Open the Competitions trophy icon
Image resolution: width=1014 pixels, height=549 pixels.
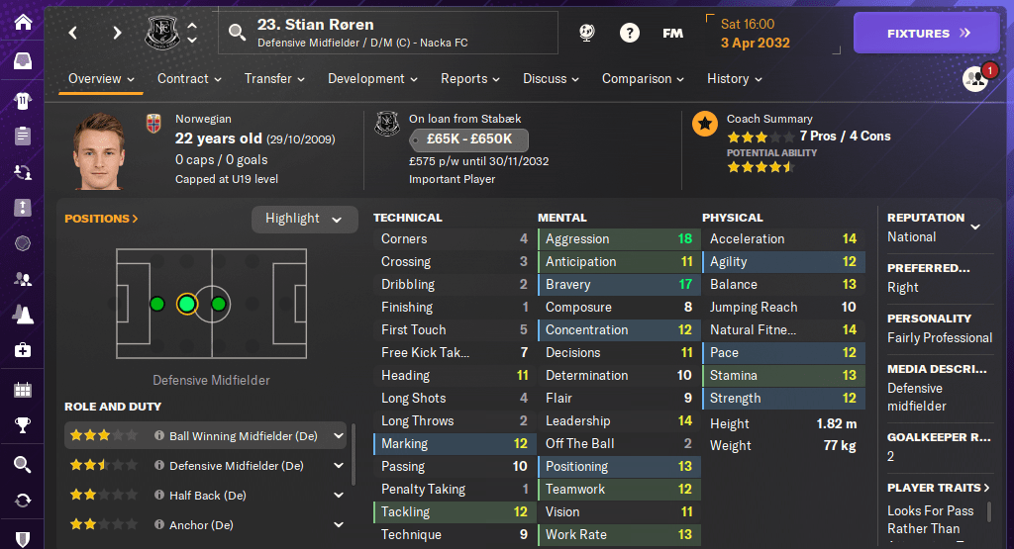(x=22, y=426)
